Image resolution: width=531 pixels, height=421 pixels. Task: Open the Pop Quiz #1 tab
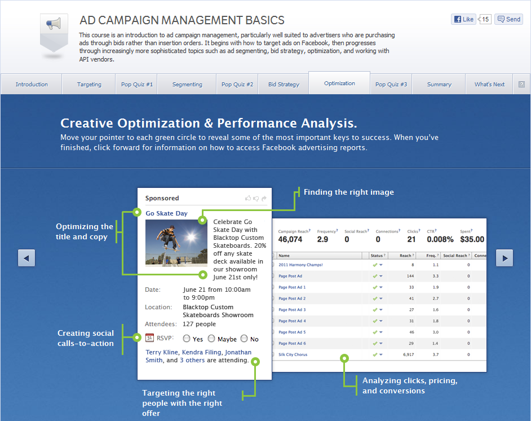point(137,85)
